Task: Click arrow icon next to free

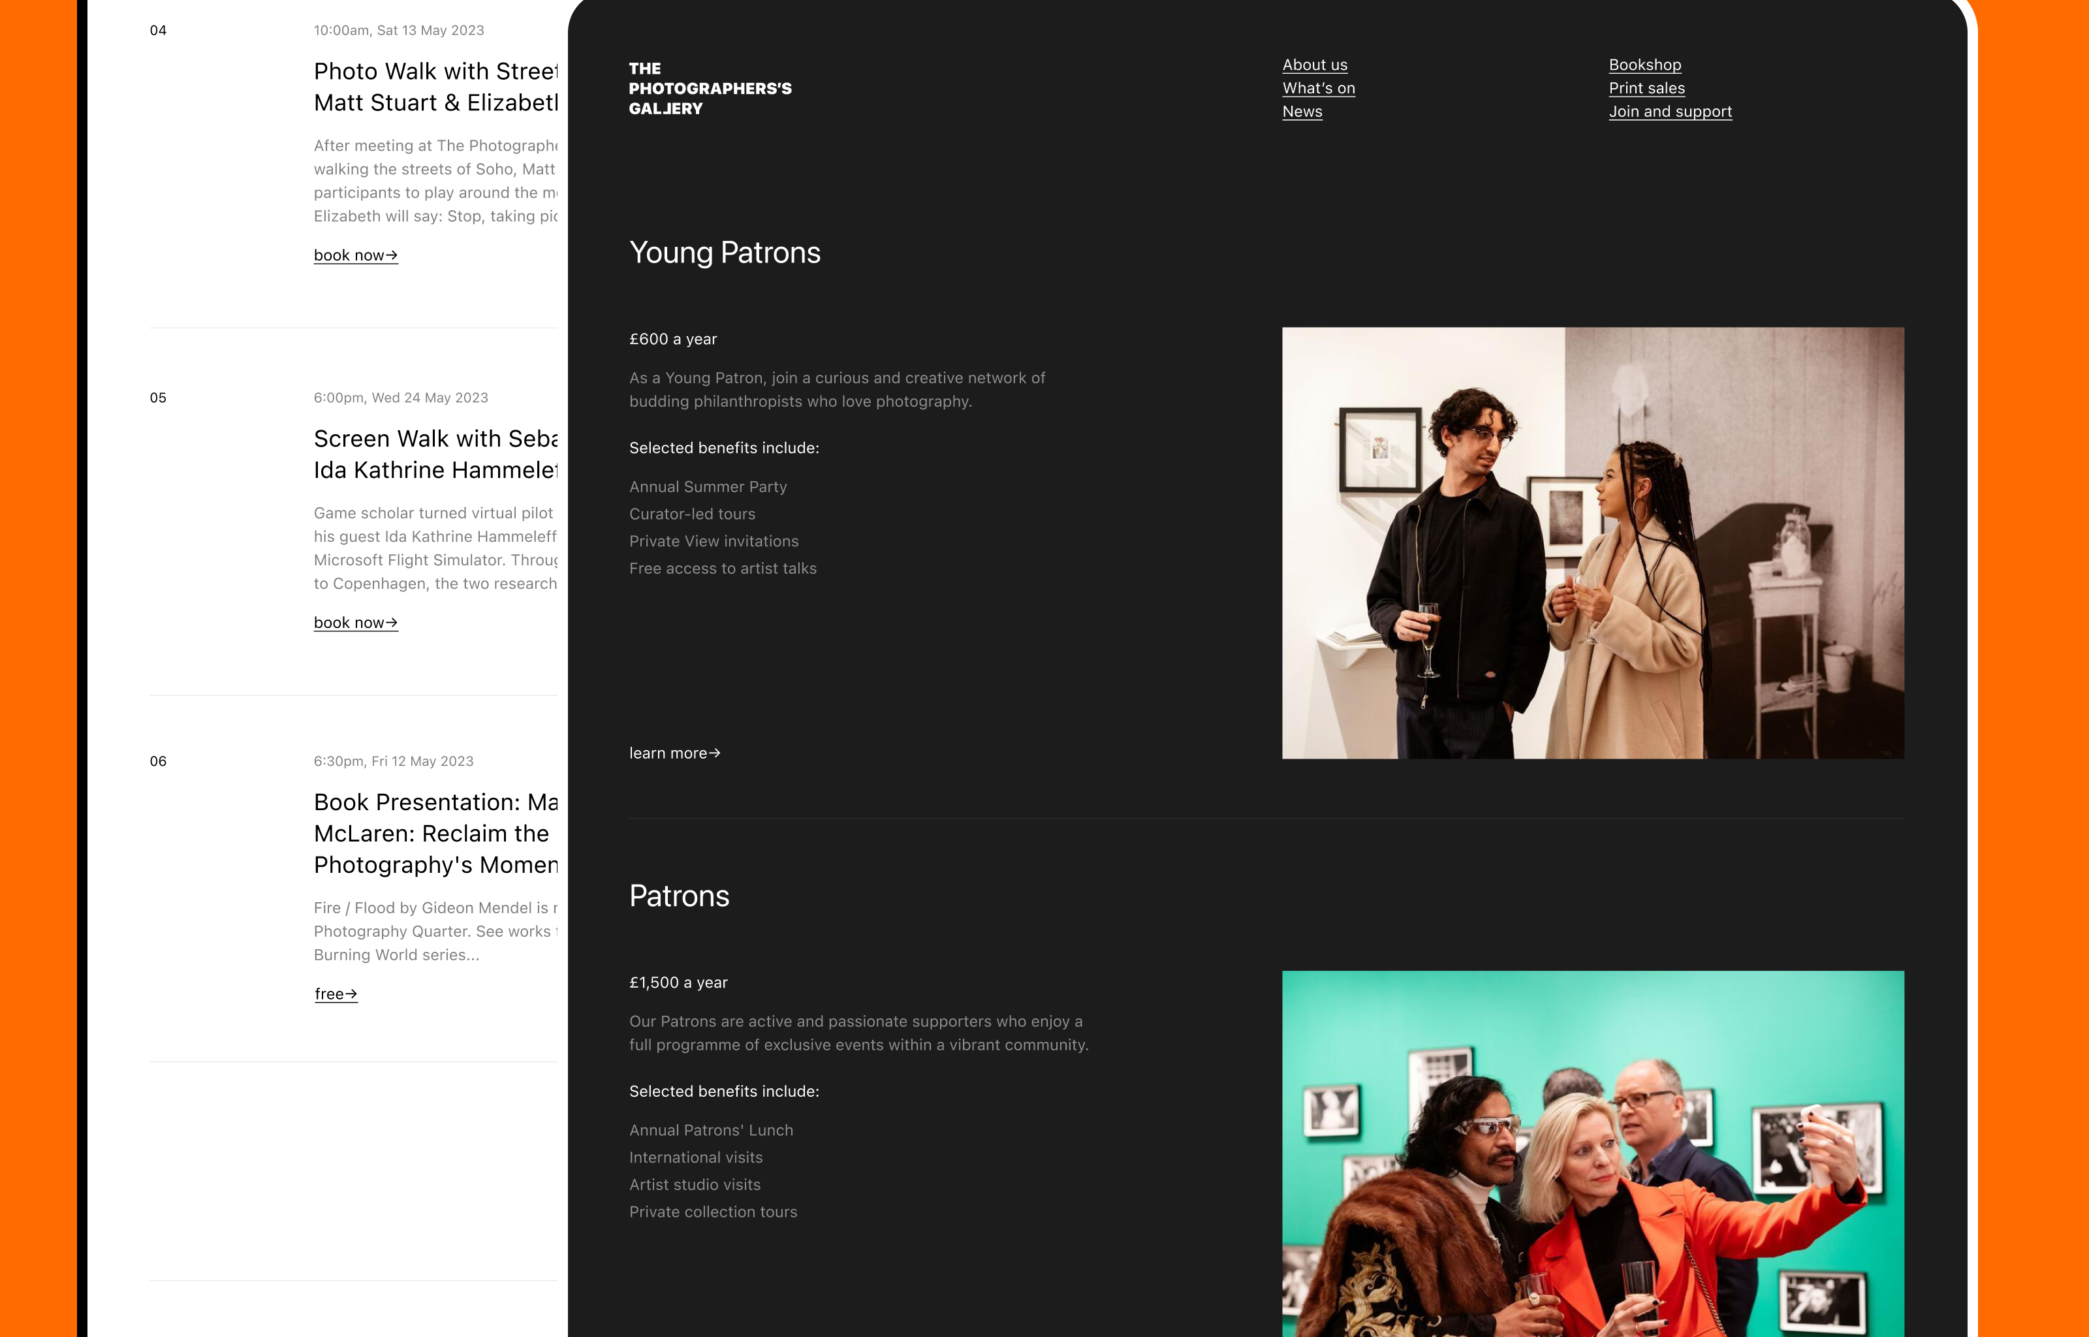Action: 351,994
